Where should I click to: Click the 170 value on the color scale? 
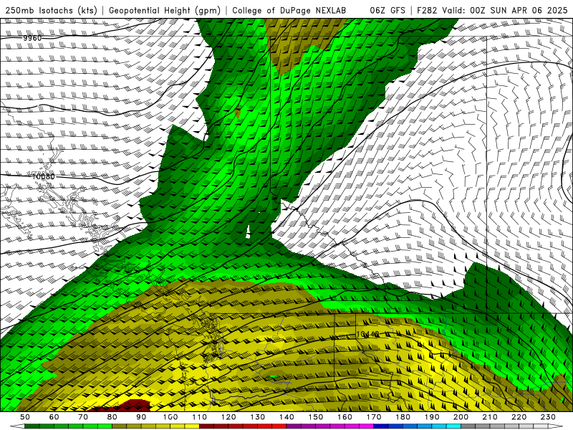tap(373, 417)
